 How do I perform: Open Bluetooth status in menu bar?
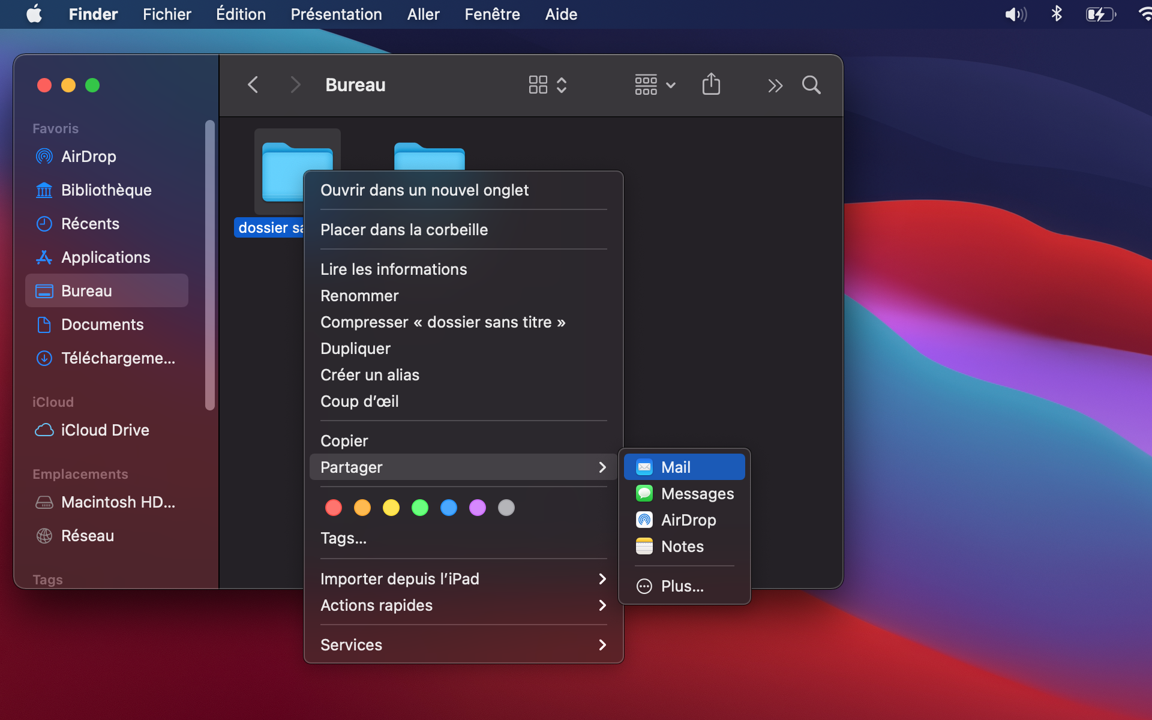(x=1057, y=14)
